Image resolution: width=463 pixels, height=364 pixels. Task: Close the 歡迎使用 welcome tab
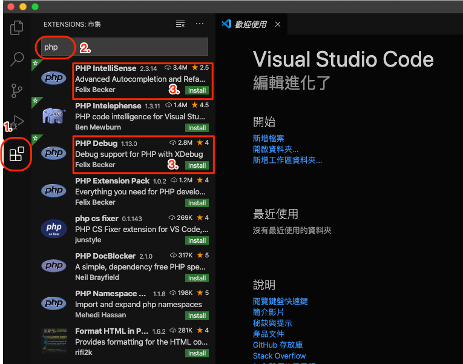[x=278, y=24]
